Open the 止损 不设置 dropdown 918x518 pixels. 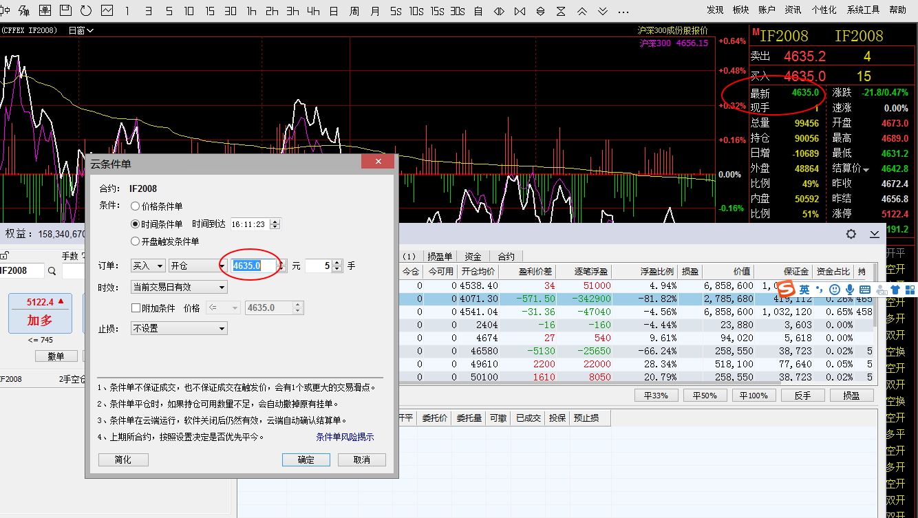179,329
